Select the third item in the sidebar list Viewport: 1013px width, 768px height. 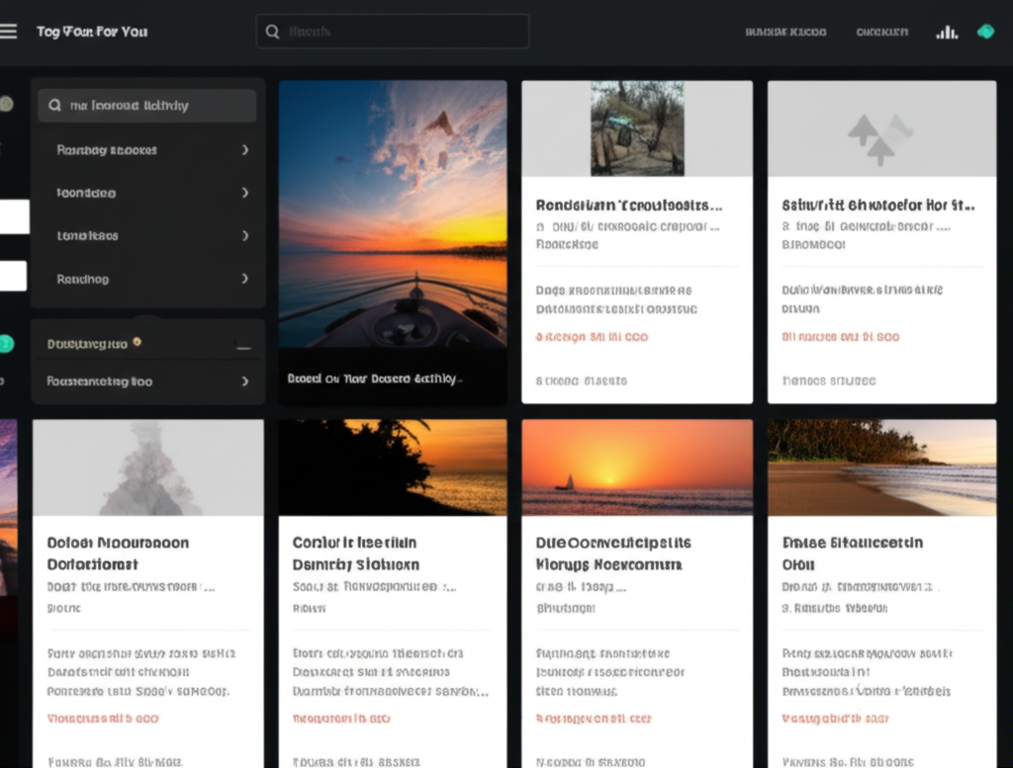click(x=87, y=236)
